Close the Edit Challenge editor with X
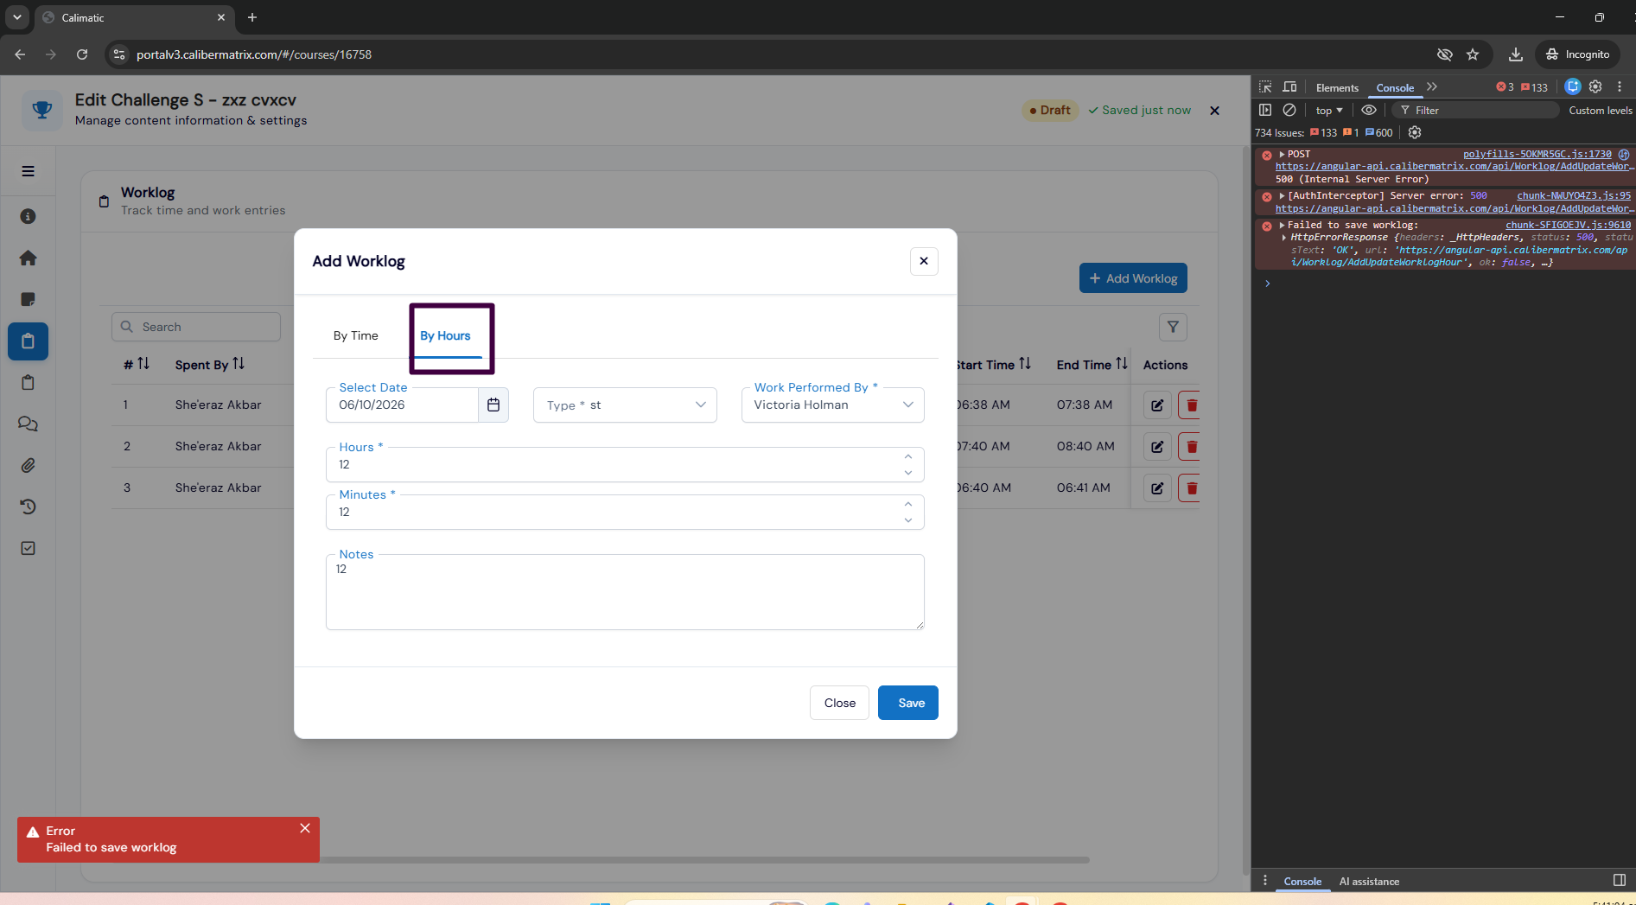Viewport: 1636px width, 905px height. (1214, 111)
